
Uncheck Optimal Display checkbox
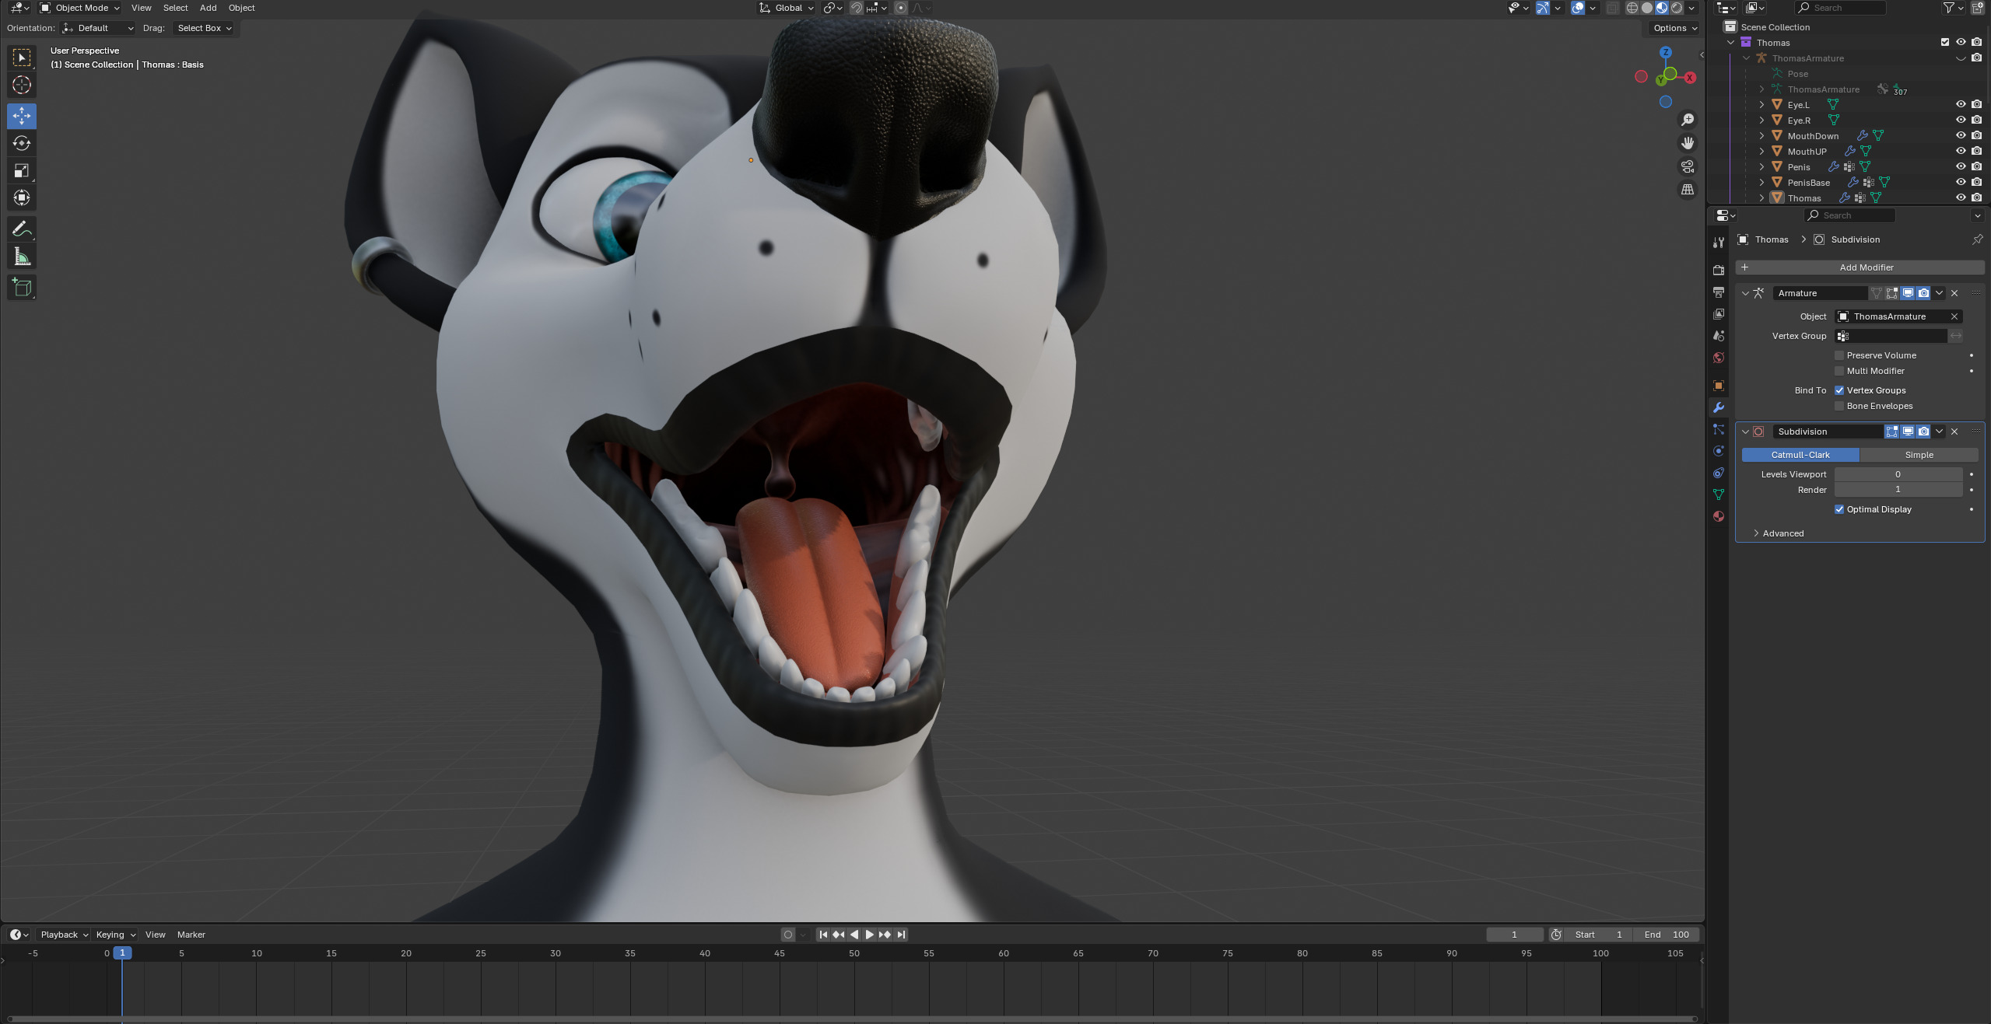click(x=1839, y=509)
